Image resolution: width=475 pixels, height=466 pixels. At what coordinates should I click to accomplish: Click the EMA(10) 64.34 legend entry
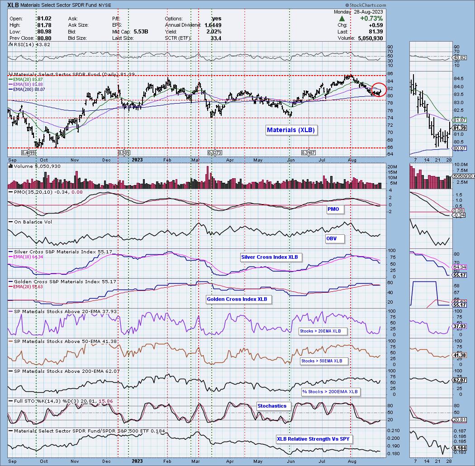[26, 257]
